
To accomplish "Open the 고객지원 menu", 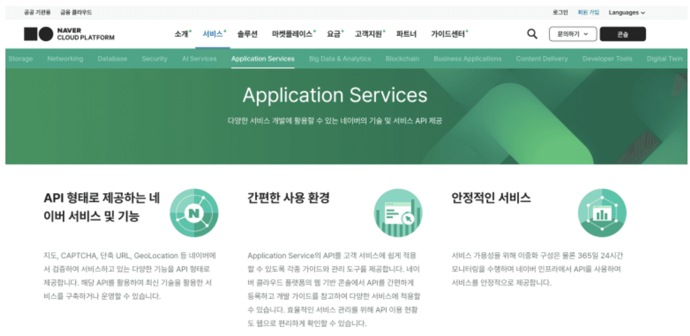I will click(x=370, y=34).
